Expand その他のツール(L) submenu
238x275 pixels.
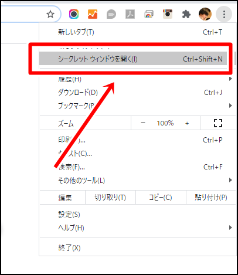tap(138, 180)
